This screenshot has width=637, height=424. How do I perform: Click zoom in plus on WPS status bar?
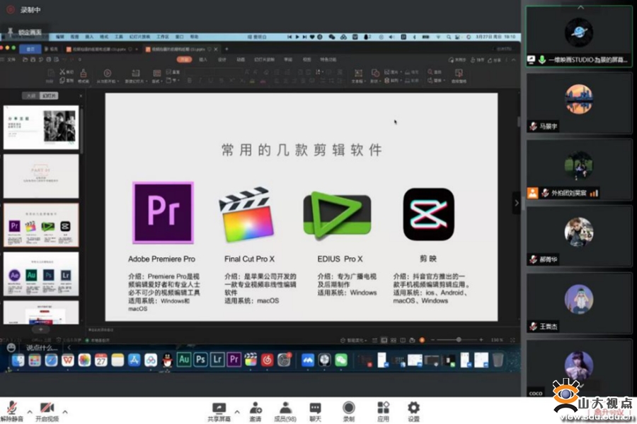[481, 340]
